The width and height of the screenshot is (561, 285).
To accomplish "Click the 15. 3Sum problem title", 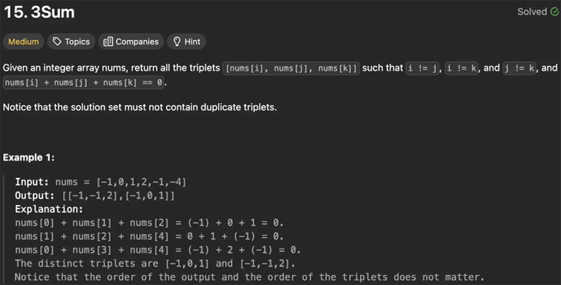I will 39,12.
